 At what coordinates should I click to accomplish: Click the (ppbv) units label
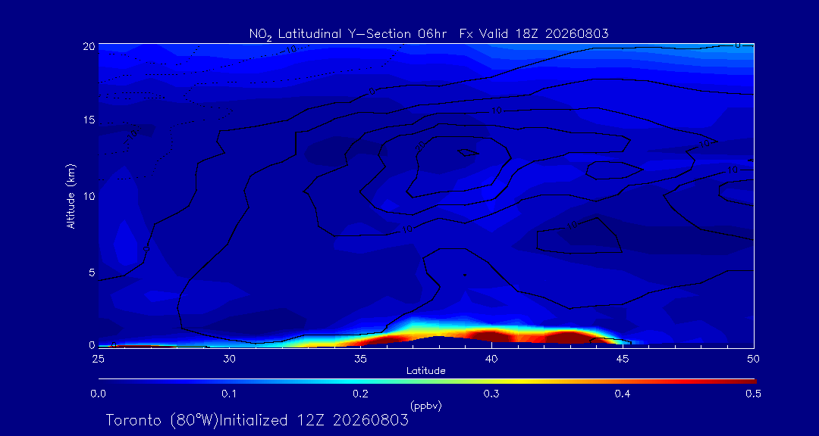426,405
